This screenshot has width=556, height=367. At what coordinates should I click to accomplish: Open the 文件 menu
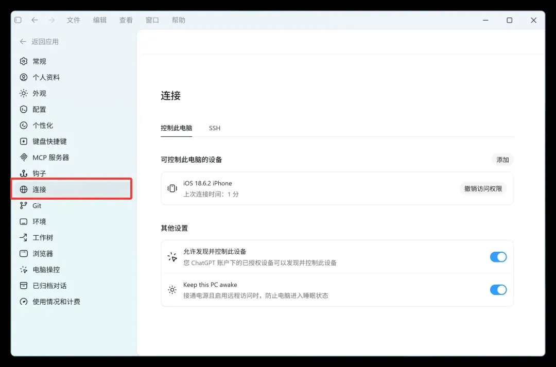[x=74, y=20]
